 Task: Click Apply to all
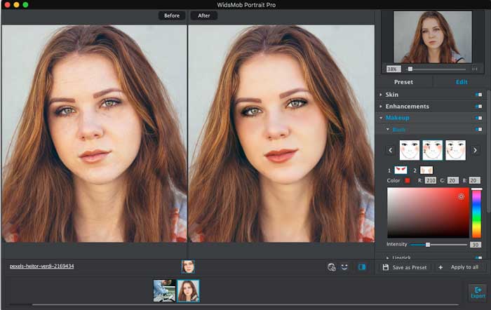click(x=459, y=267)
